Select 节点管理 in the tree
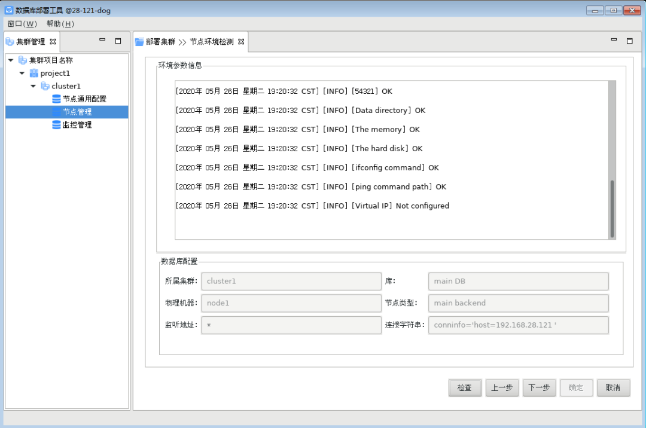646x428 pixels. [77, 112]
